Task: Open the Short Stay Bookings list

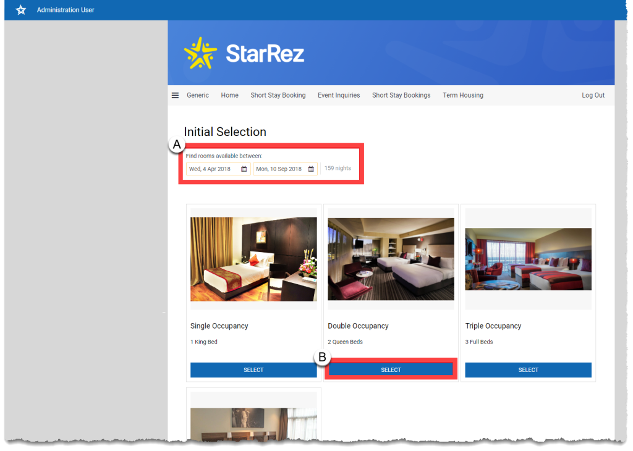Action: [x=401, y=95]
